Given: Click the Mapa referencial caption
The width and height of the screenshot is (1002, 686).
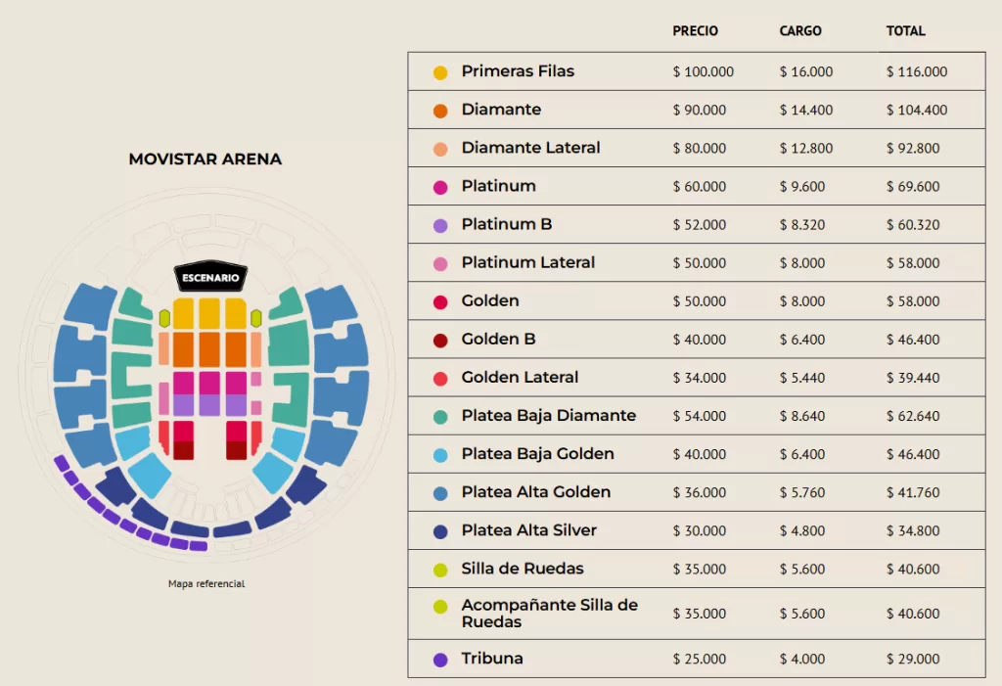Looking at the screenshot, I should pos(205,584).
